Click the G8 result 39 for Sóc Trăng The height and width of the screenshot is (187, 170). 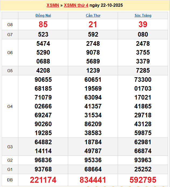pyautogui.click(x=143, y=24)
